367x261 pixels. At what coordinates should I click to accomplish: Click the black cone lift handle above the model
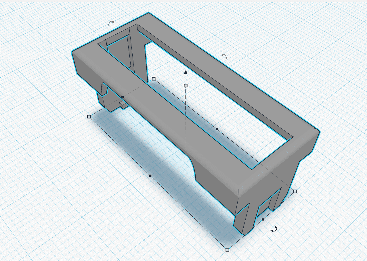186,72
